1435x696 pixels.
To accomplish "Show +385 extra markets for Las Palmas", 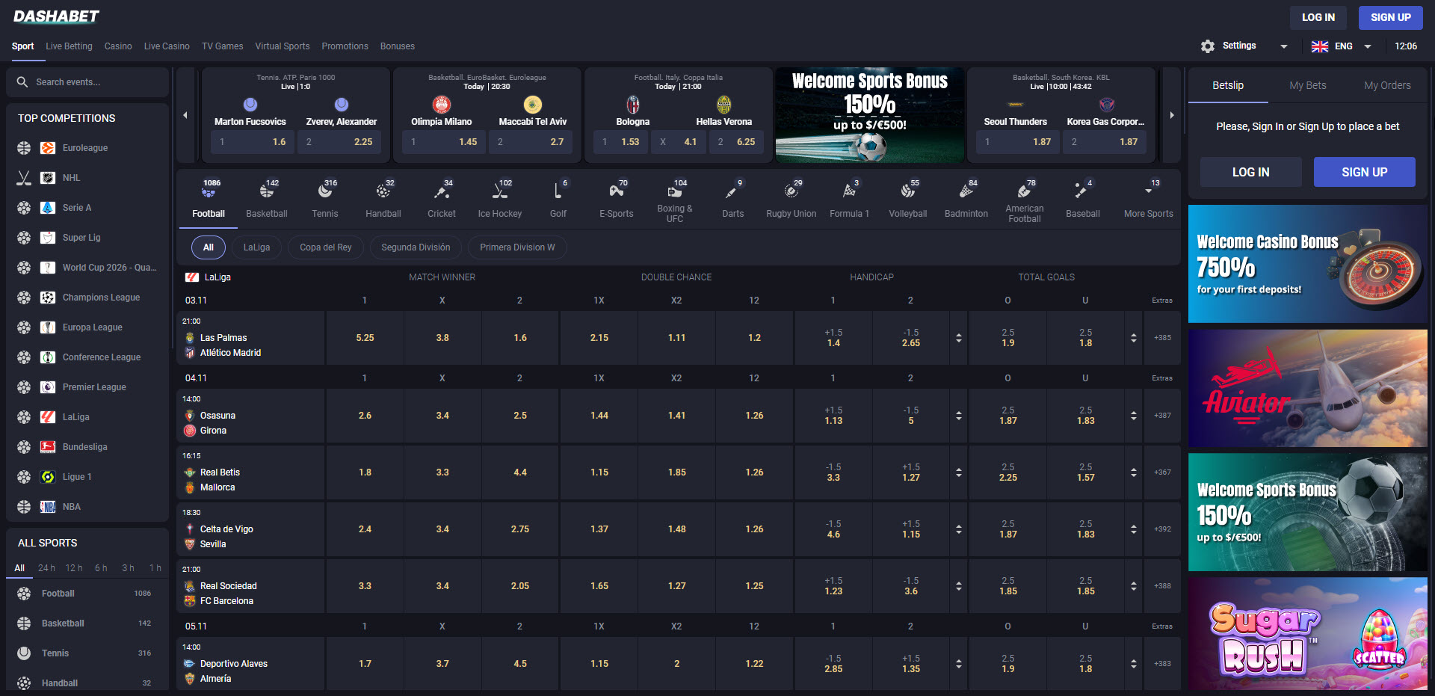I will [x=1162, y=338].
